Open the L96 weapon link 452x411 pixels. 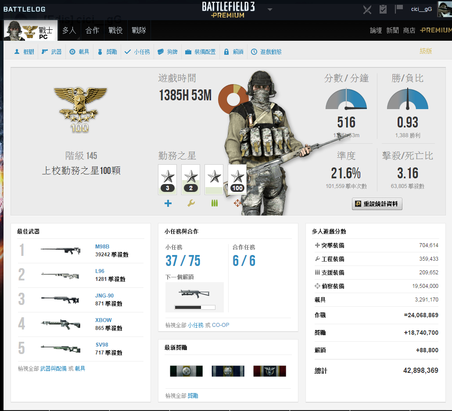pos(100,271)
